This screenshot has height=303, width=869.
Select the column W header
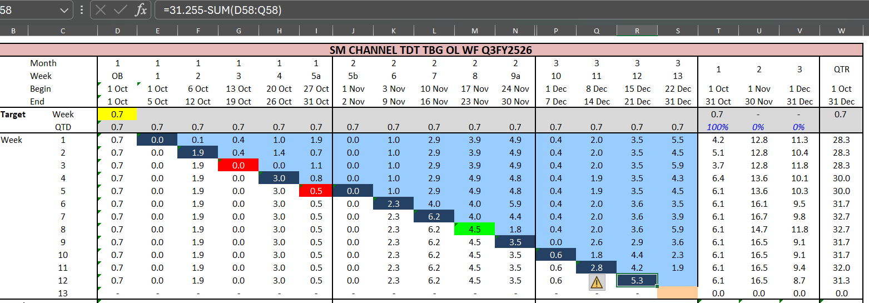coord(841,31)
